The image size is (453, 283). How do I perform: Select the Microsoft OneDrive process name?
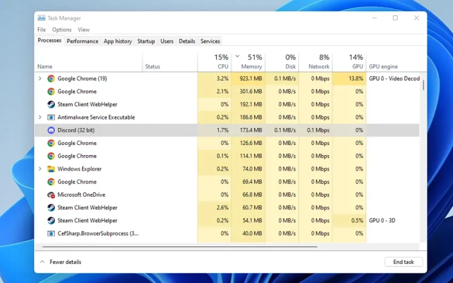click(x=81, y=195)
